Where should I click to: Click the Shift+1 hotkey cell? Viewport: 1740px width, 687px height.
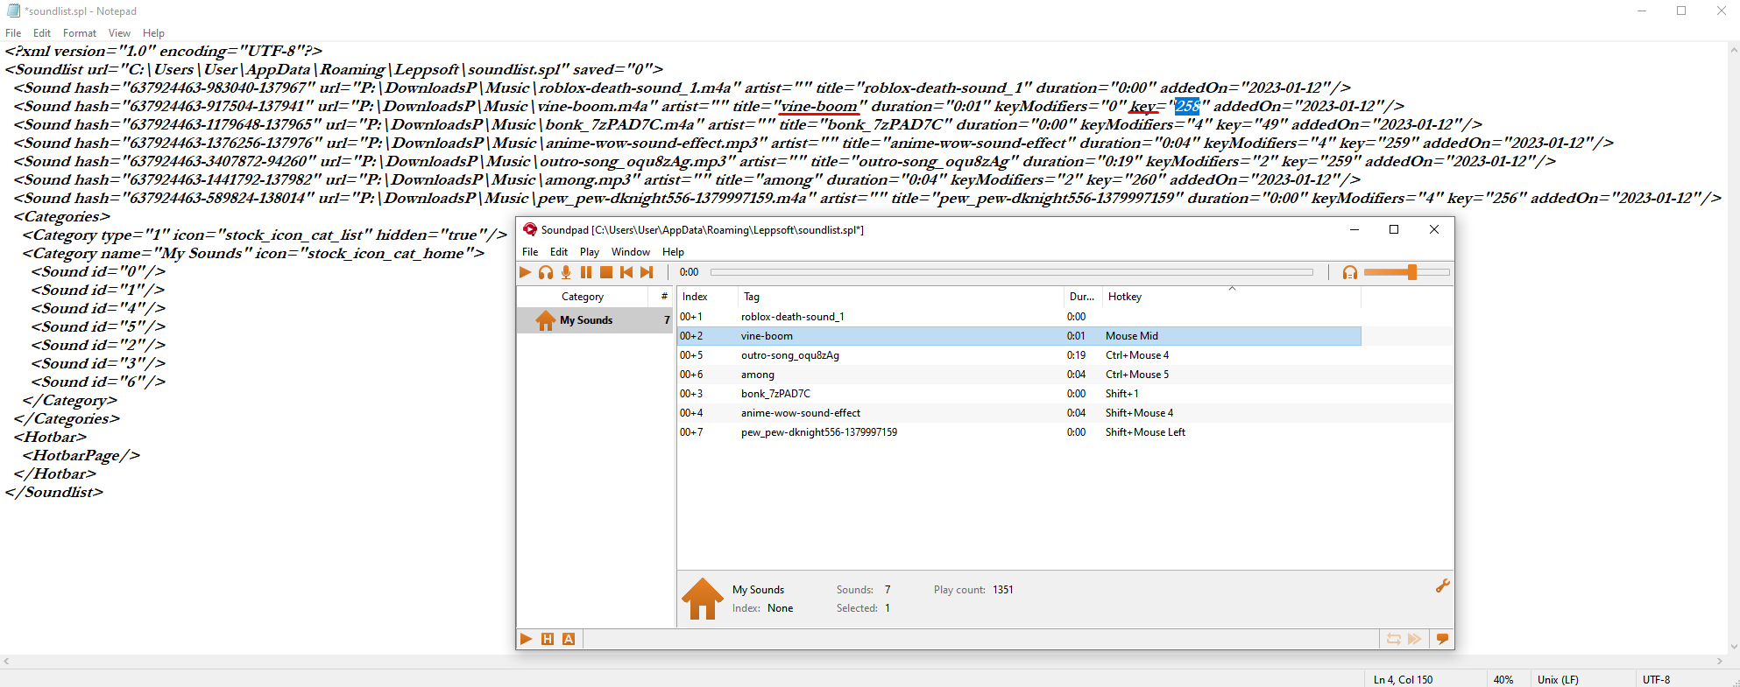[1121, 394]
